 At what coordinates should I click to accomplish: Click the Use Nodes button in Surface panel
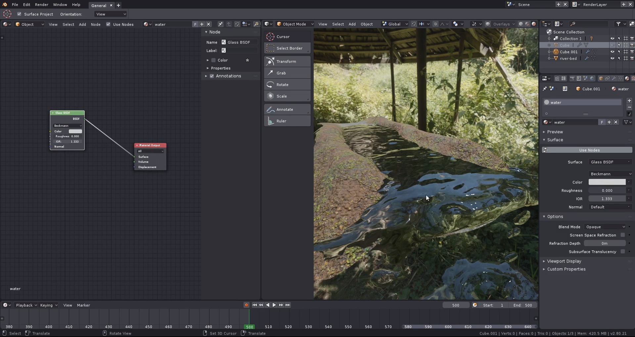(x=589, y=150)
